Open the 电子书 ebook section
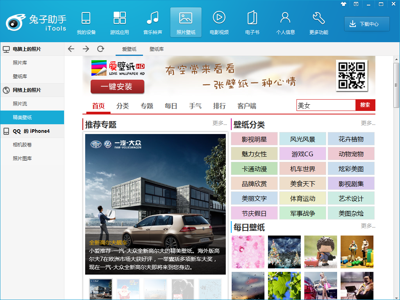This screenshot has width=400, height=300. 252,22
